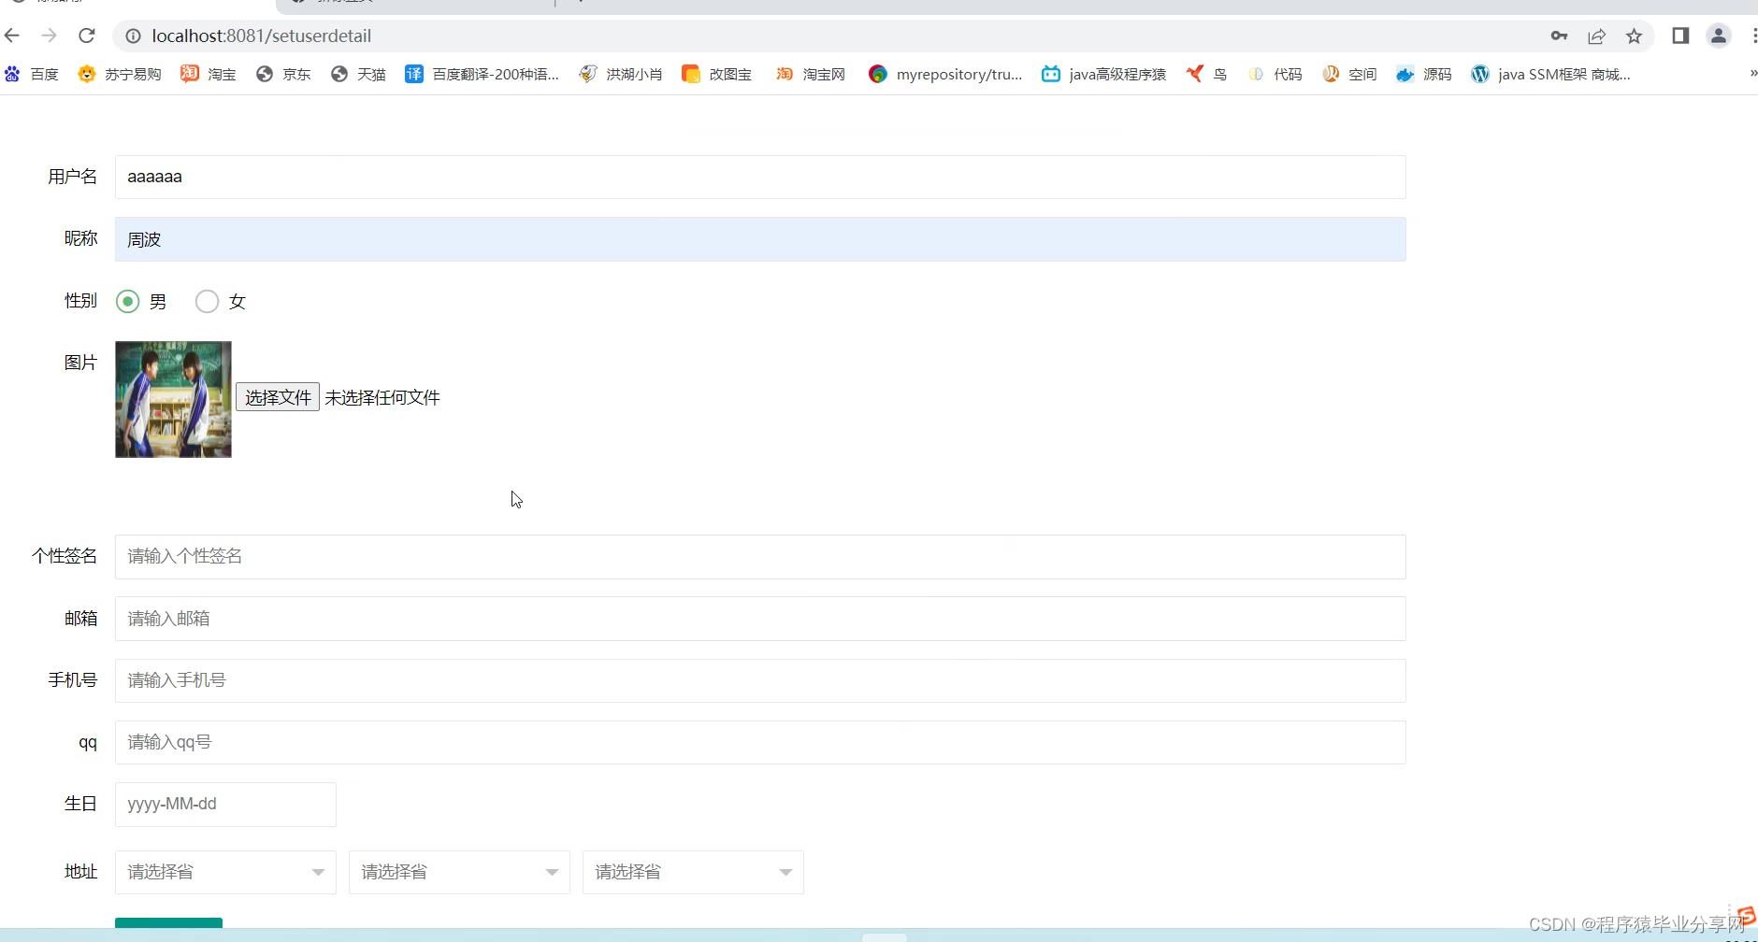Open 改图宝 bookmark
This screenshot has height=942, width=1758.
(717, 74)
